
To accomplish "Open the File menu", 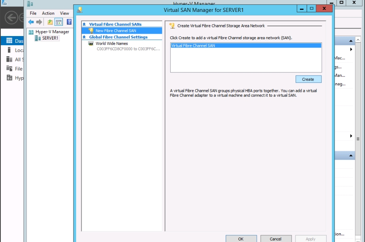I will (x=33, y=13).
